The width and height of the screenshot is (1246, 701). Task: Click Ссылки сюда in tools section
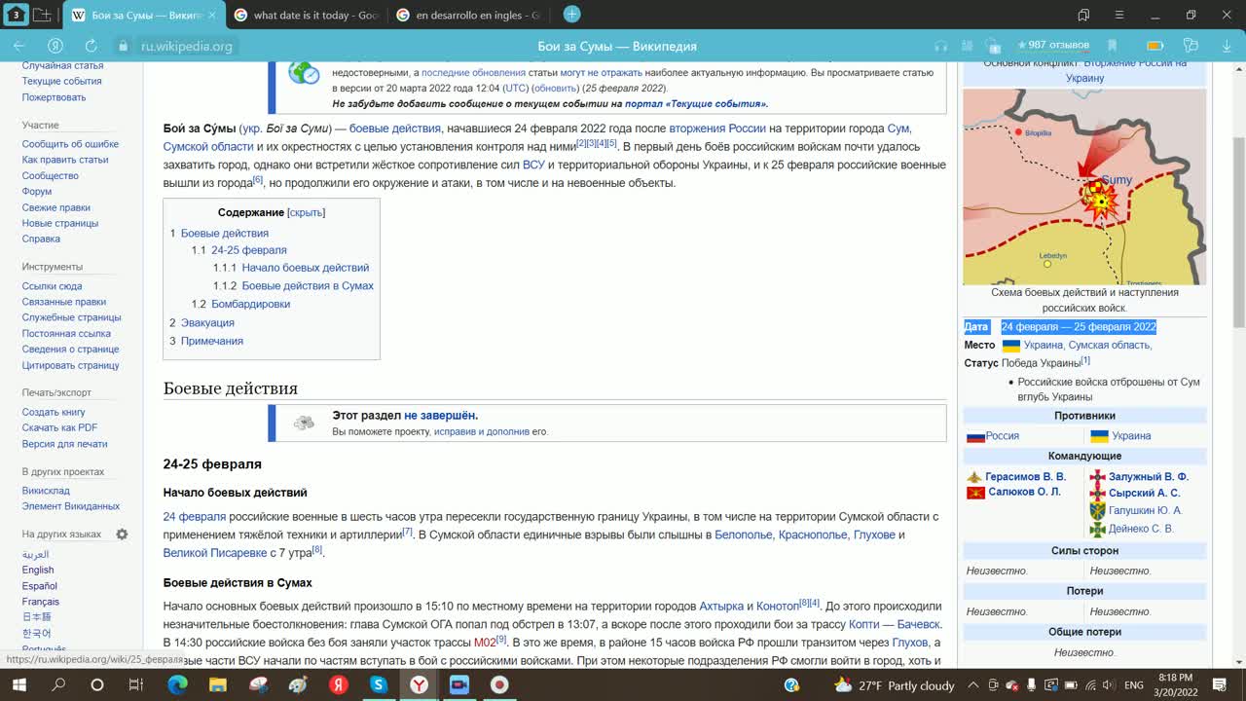pos(53,286)
